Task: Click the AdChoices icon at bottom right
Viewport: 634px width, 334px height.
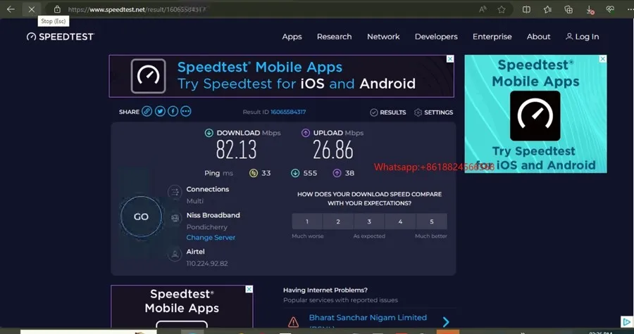Action: [626, 322]
